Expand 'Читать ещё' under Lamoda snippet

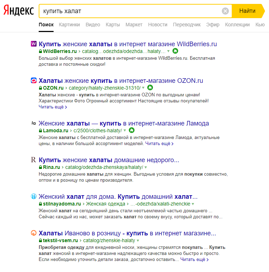click(x=159, y=144)
